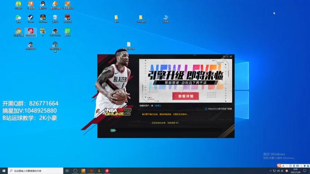Open Task View on the taskbar

pyautogui.click(x=67, y=171)
